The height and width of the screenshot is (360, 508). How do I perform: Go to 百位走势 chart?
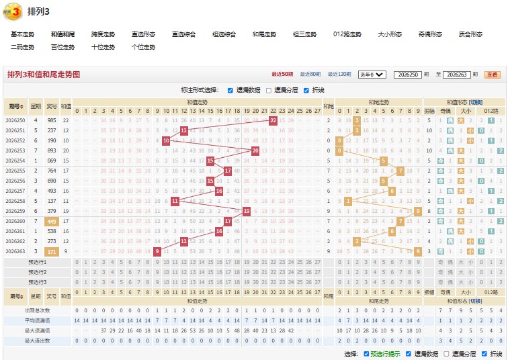coord(62,47)
